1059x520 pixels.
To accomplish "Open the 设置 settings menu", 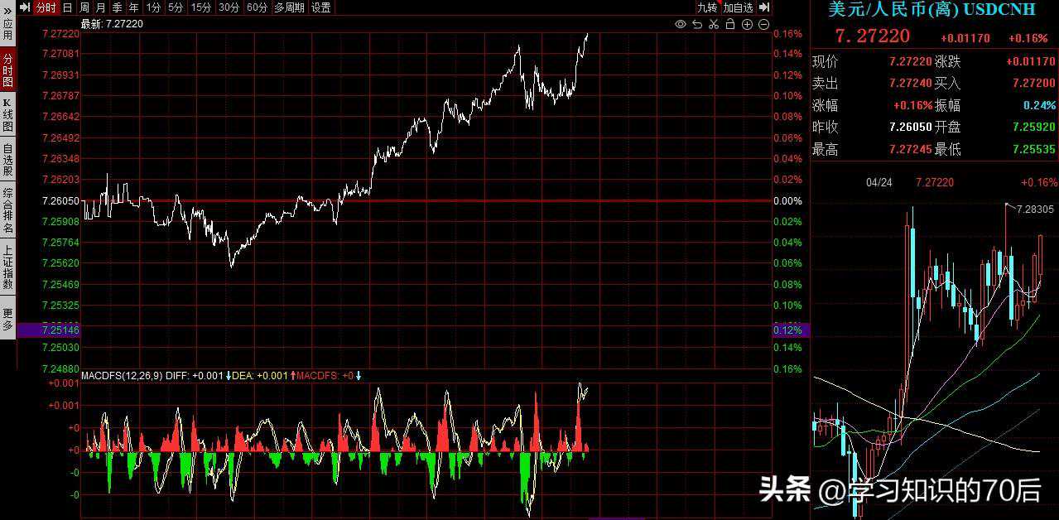I will 321,7.
